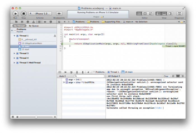The height and width of the screenshot is (133, 196).
Task: Select the Standard editor icon
Action: pos(139,13)
